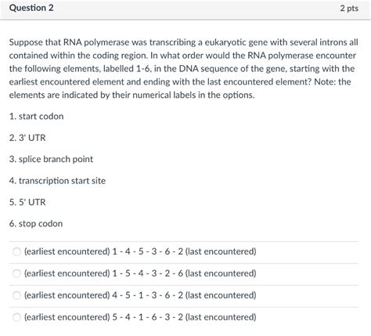
Task: Pick the radio button for 5 - 4 - 1 - 6 - 3 - 2
Action: tap(16, 317)
